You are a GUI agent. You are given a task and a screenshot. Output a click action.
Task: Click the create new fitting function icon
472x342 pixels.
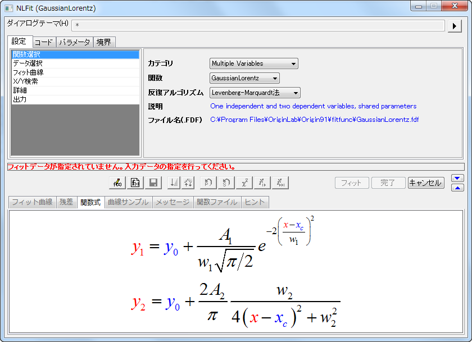click(x=135, y=183)
